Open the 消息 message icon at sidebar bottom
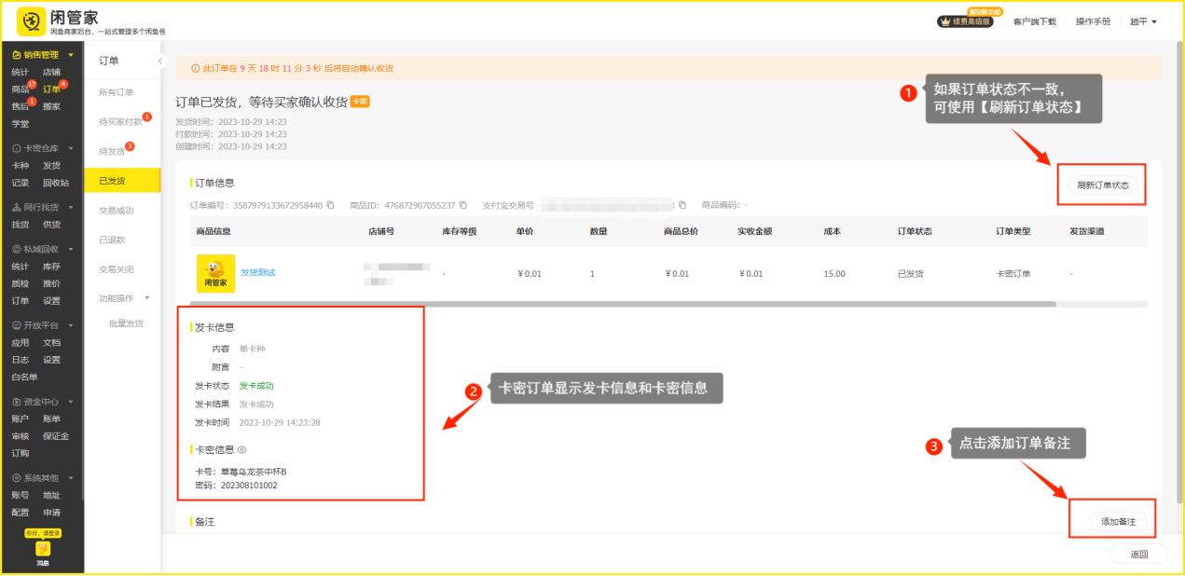The image size is (1185, 576). point(43,550)
